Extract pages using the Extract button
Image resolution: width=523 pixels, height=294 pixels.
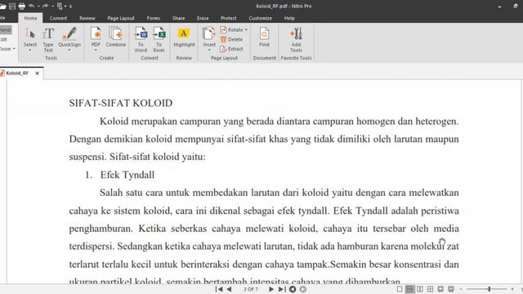click(231, 49)
